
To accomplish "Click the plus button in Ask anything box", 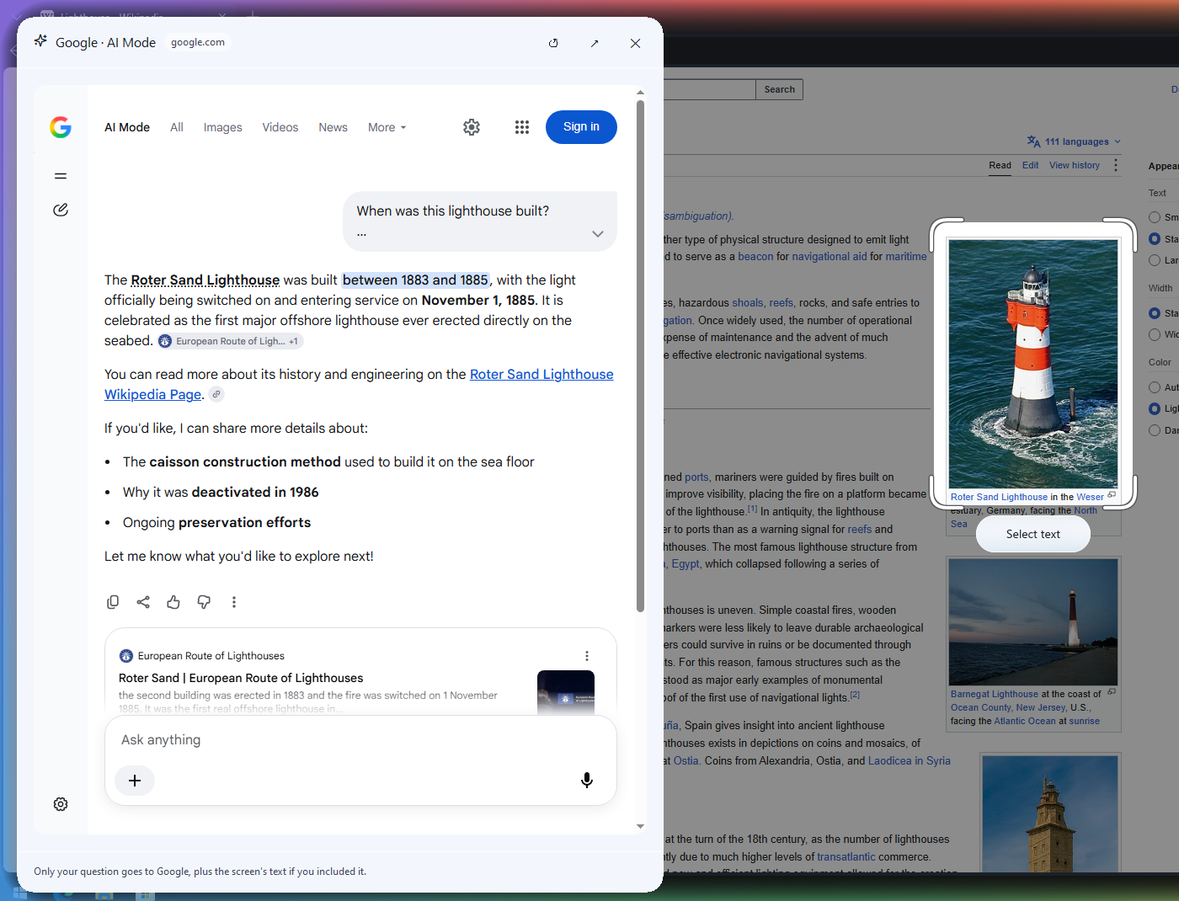I will (135, 781).
